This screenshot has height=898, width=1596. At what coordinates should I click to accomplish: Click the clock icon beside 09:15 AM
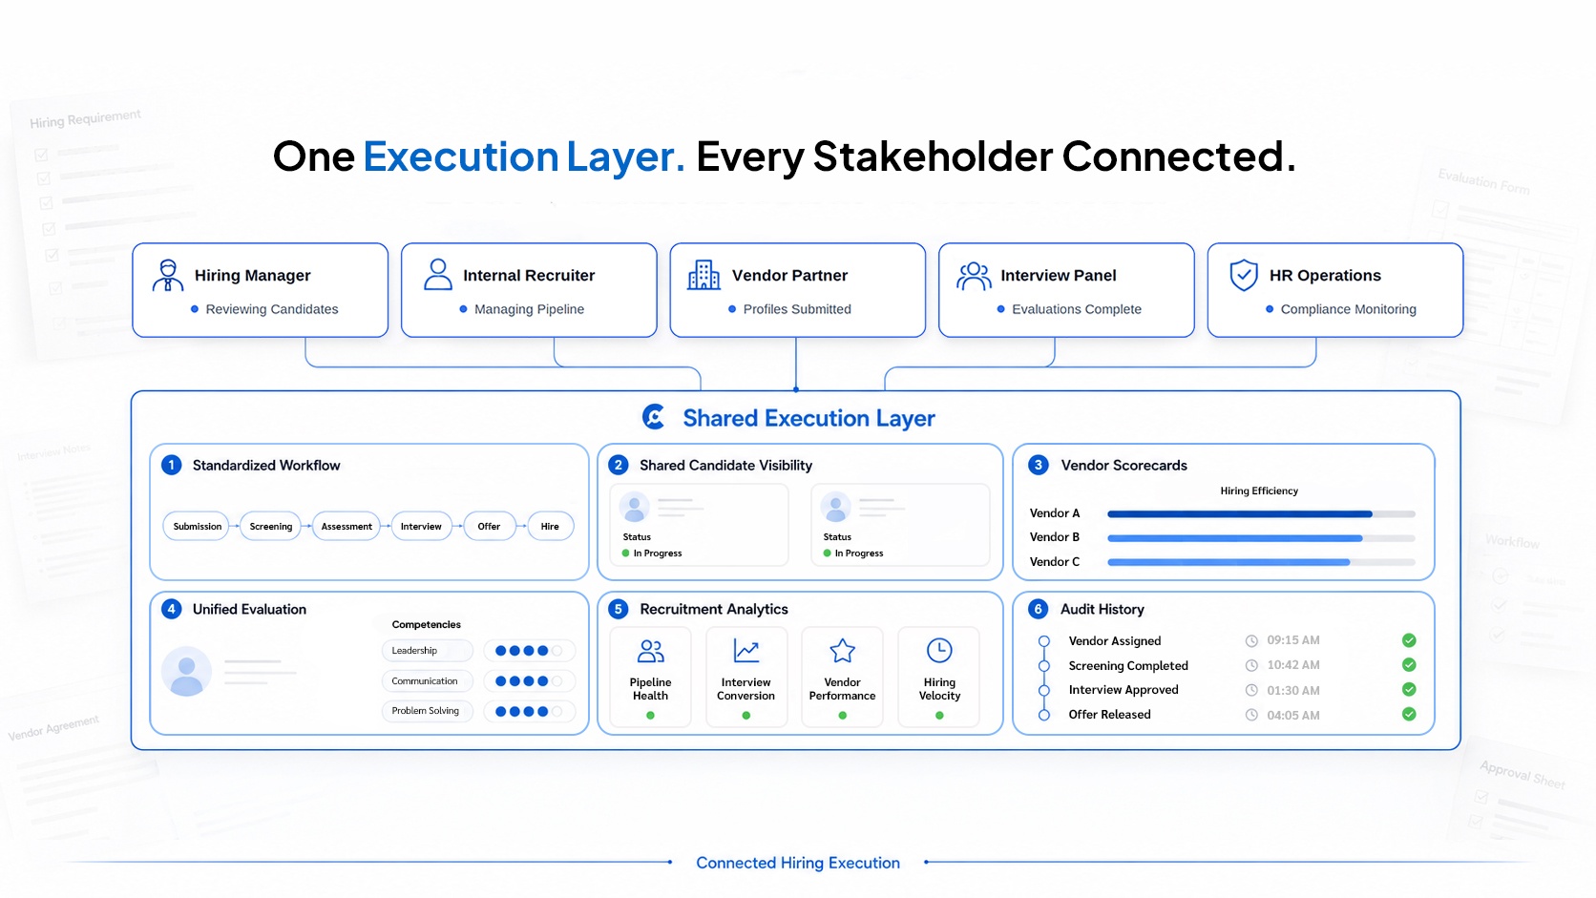(1251, 640)
